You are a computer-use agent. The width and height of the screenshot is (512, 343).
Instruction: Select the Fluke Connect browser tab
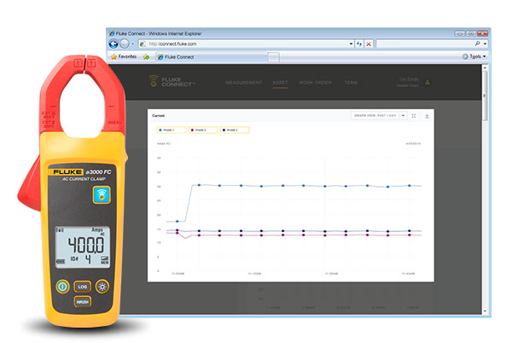point(212,57)
